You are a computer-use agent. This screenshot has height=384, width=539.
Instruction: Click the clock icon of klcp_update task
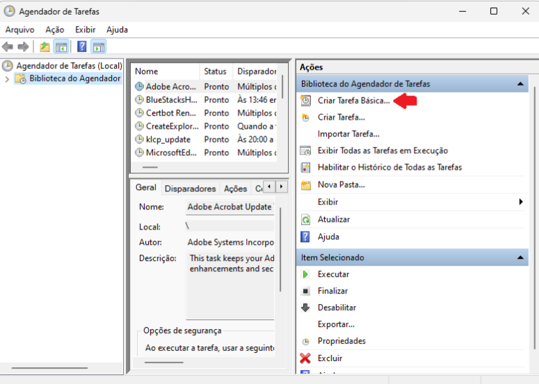(x=139, y=139)
